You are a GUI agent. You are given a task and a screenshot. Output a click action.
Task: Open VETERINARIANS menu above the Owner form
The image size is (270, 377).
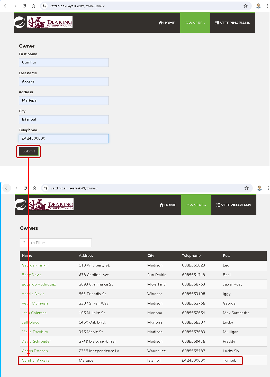[233, 23]
